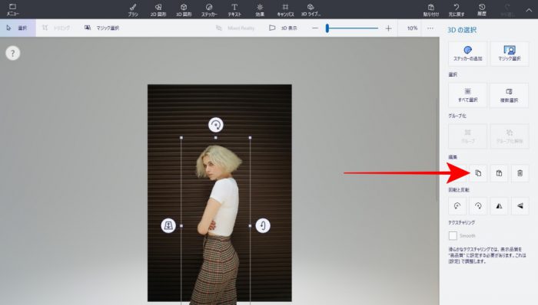Rotate the selection right (clockwise icon)
This screenshot has height=305, width=538.
pyautogui.click(x=478, y=206)
